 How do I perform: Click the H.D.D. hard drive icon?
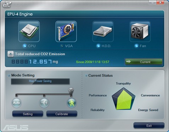click(x=103, y=31)
